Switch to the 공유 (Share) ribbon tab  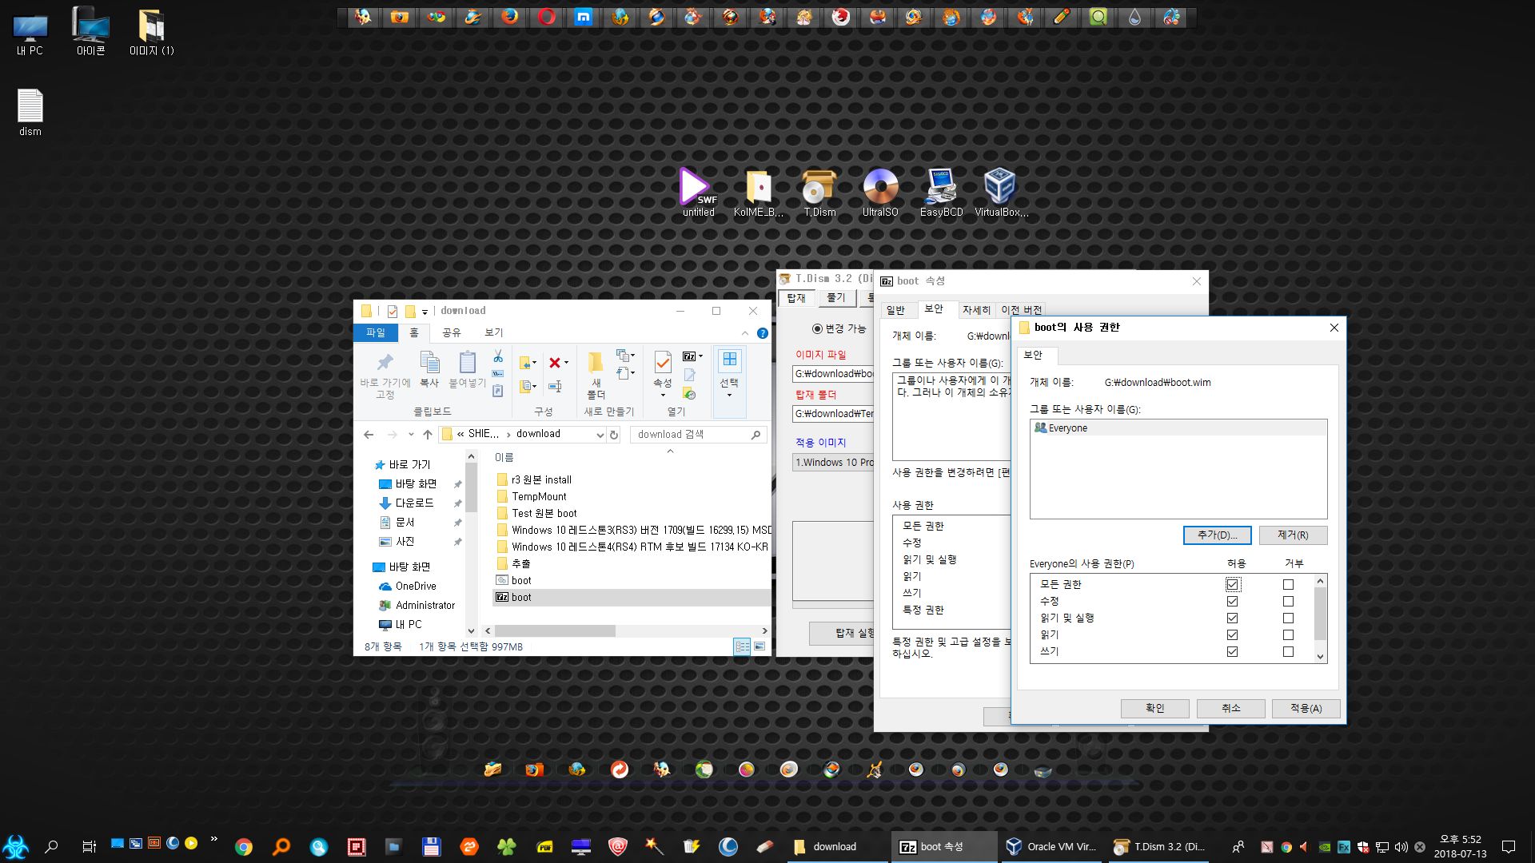tap(451, 332)
